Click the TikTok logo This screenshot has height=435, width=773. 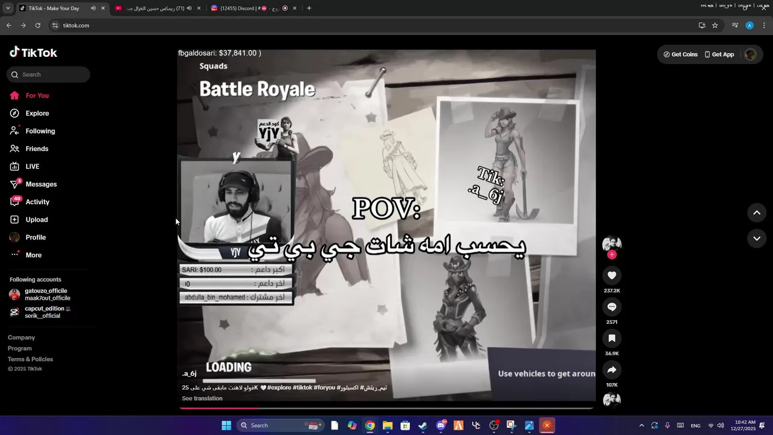(x=33, y=53)
